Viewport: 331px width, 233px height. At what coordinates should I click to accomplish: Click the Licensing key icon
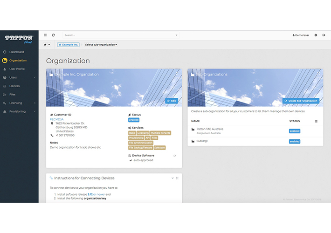point(5,103)
